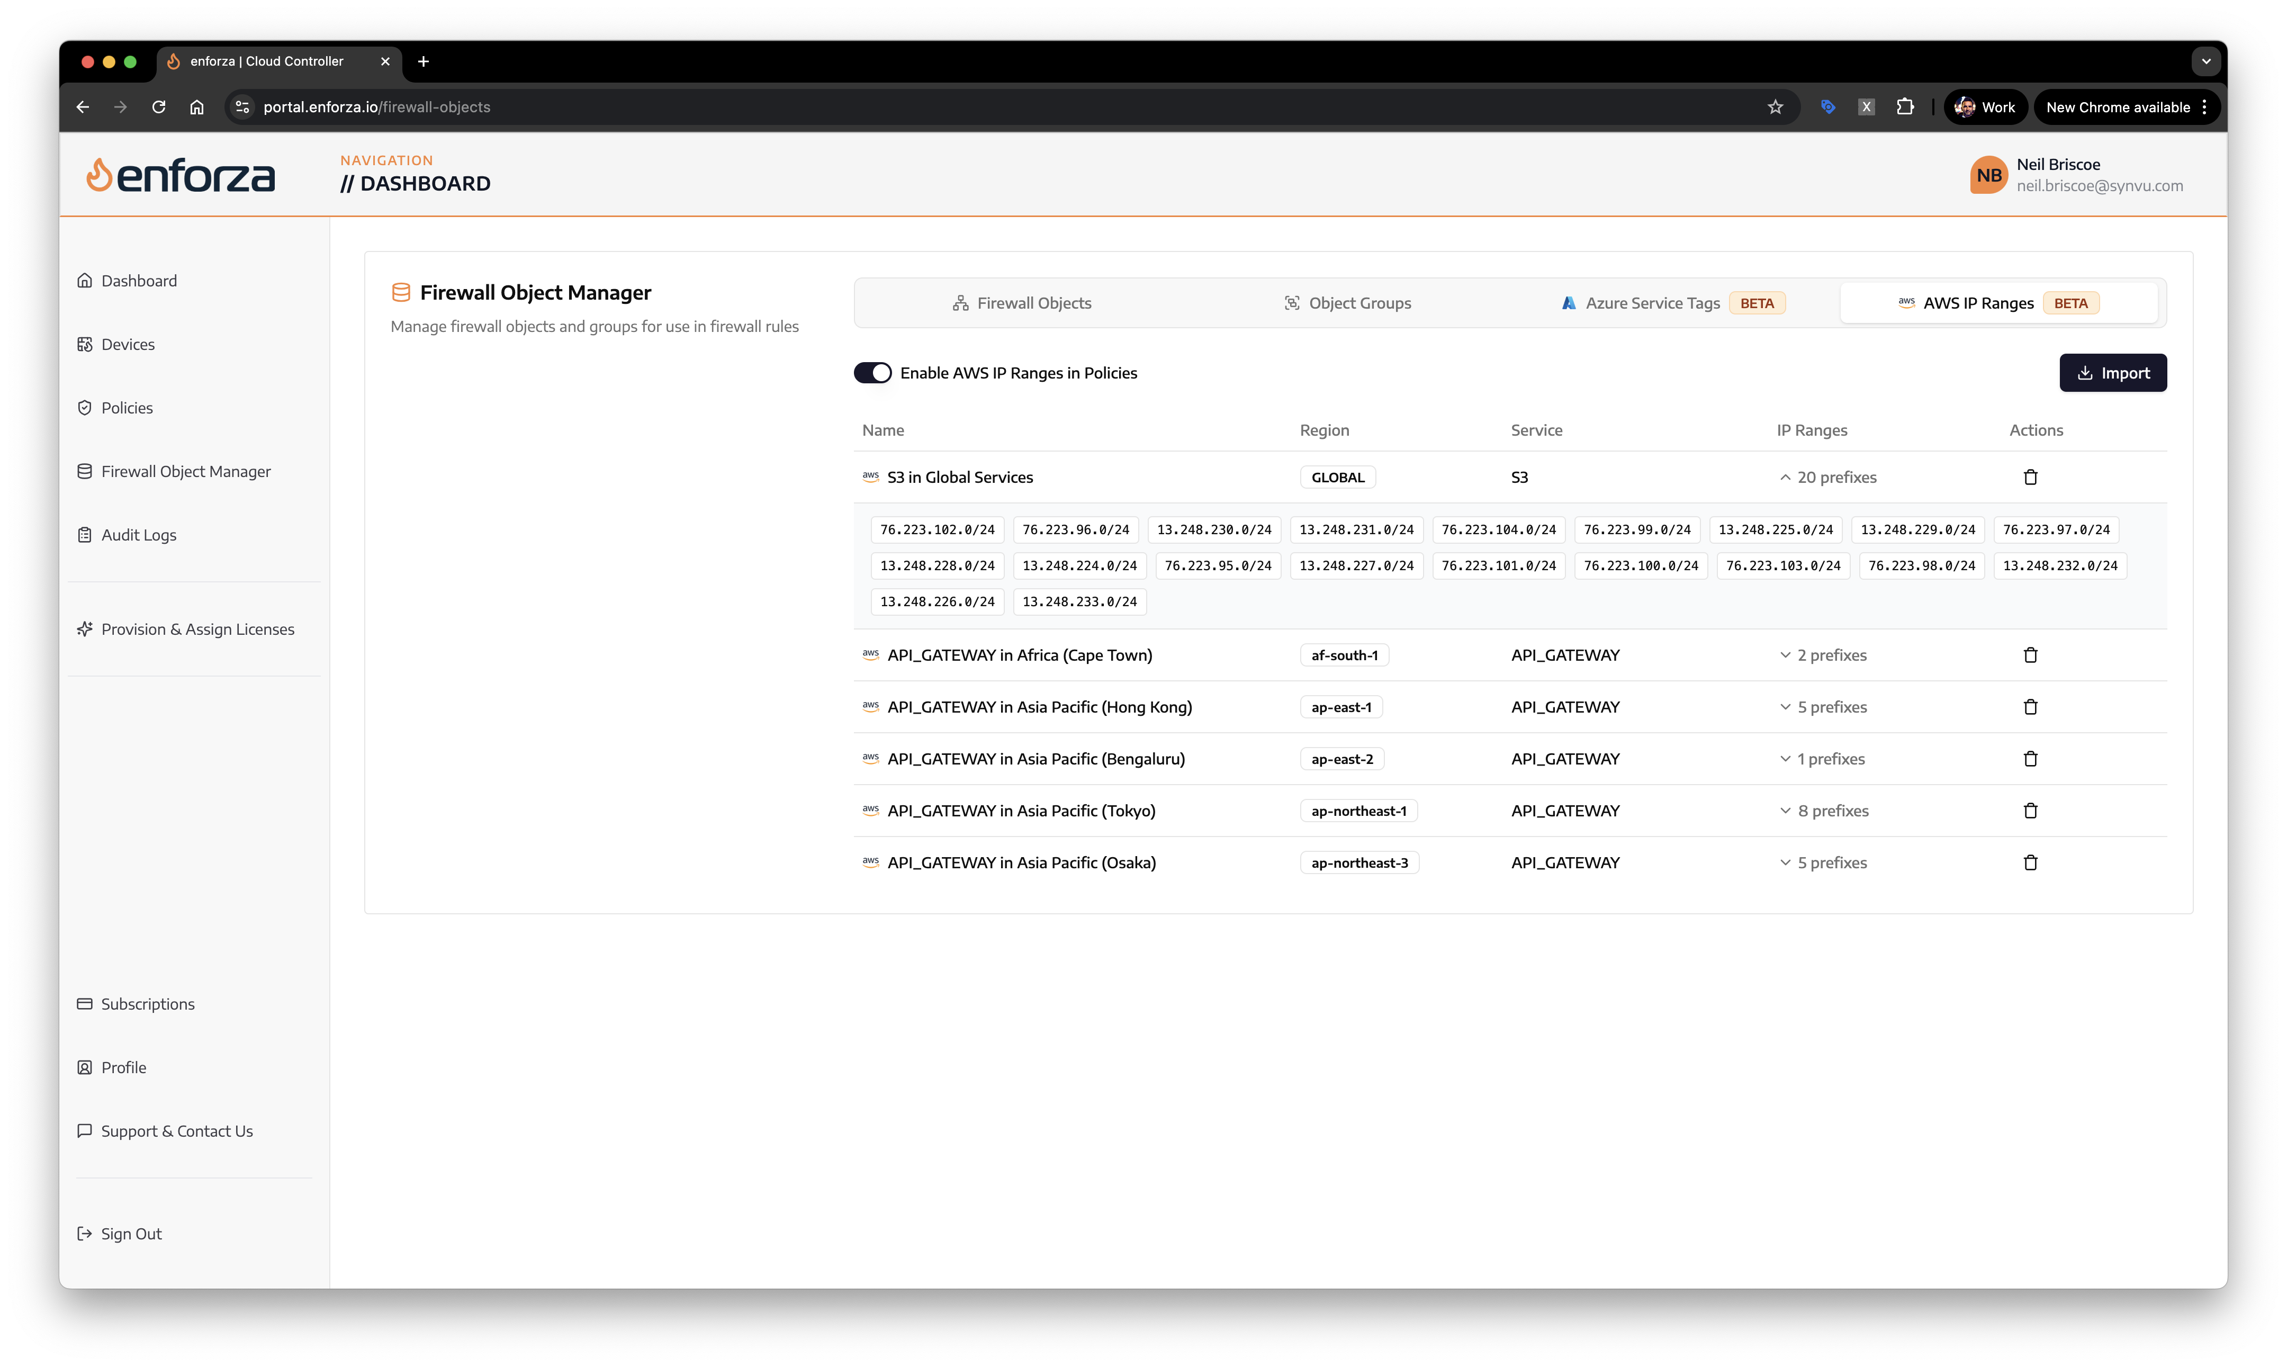Image resolution: width=2287 pixels, height=1367 pixels.
Task: Click the browser address bar URL
Action: 377,107
